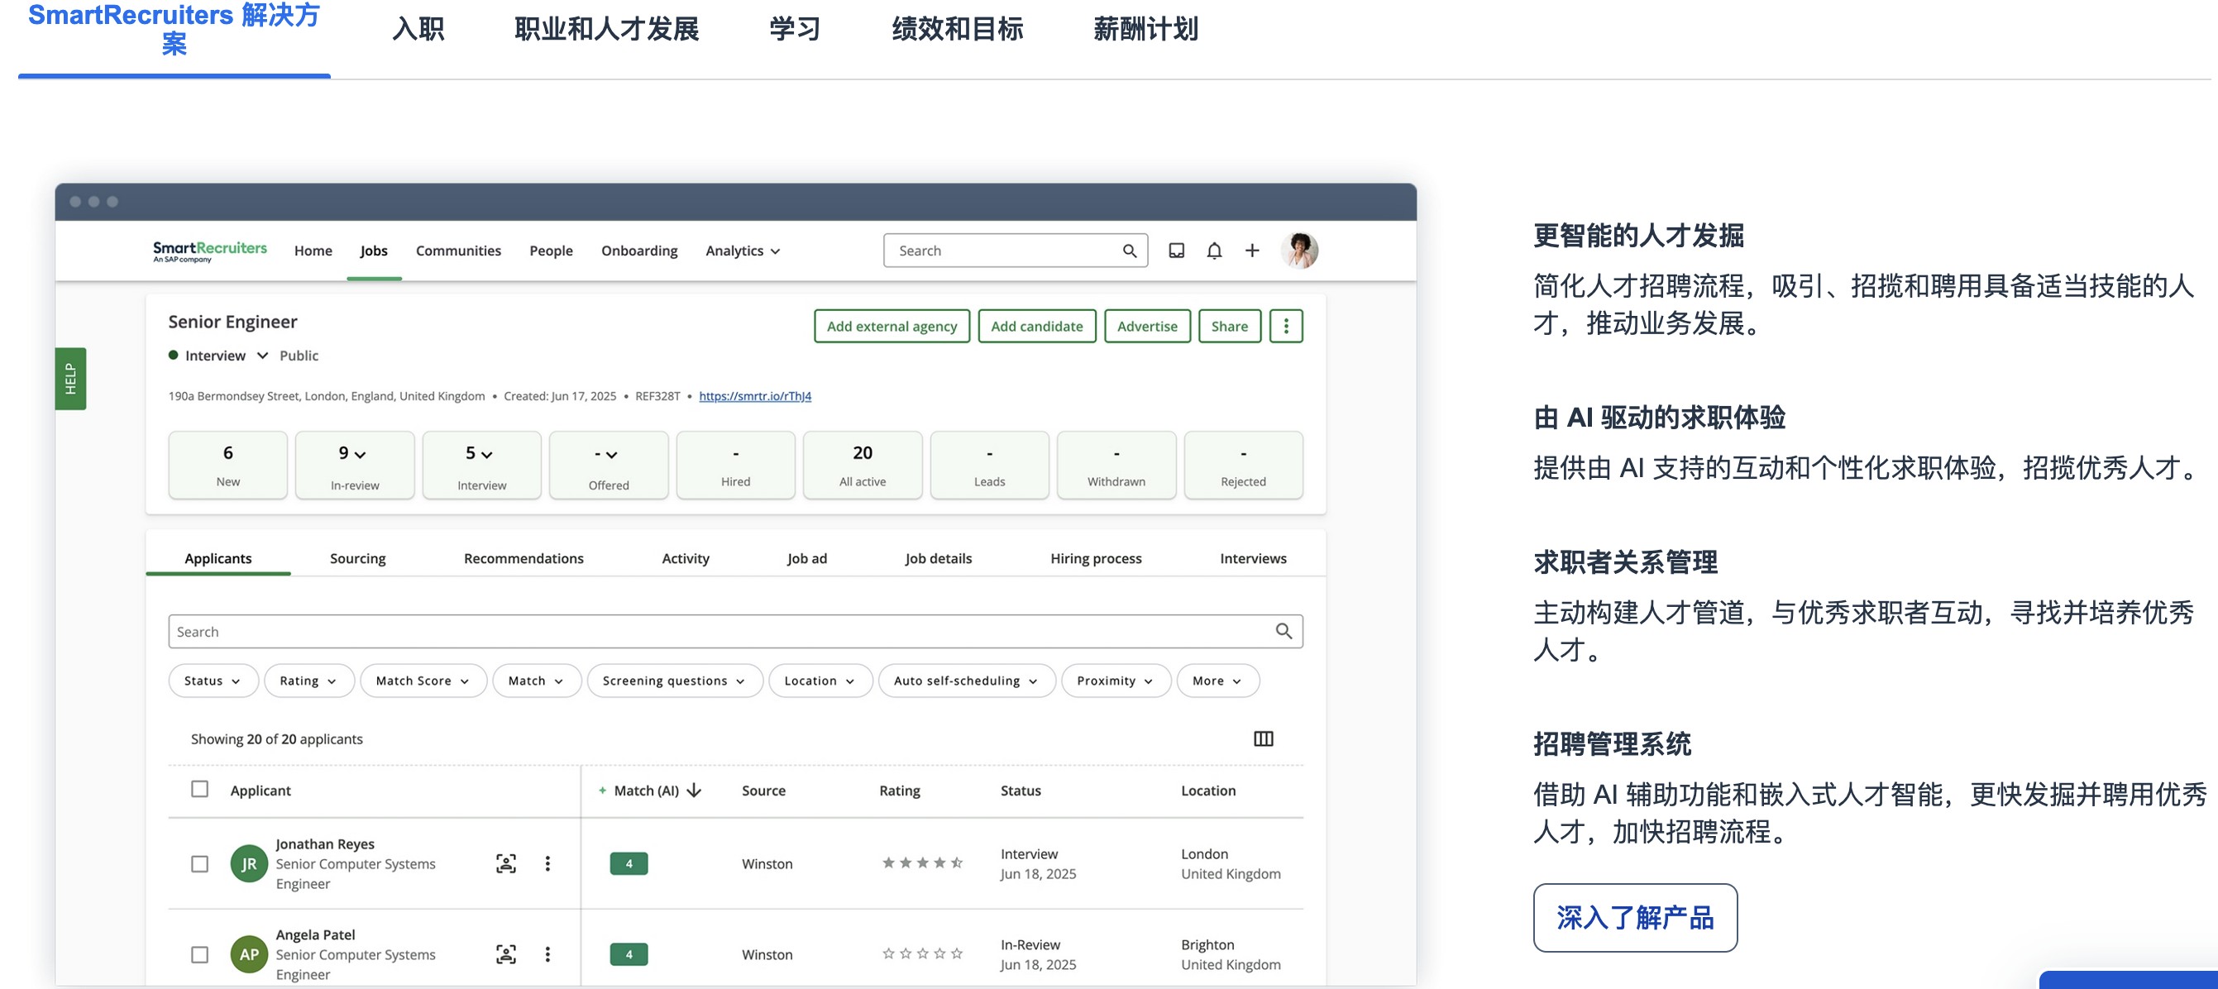2218x989 pixels.
Task: Select the 入职 page tab
Action: pos(418,29)
